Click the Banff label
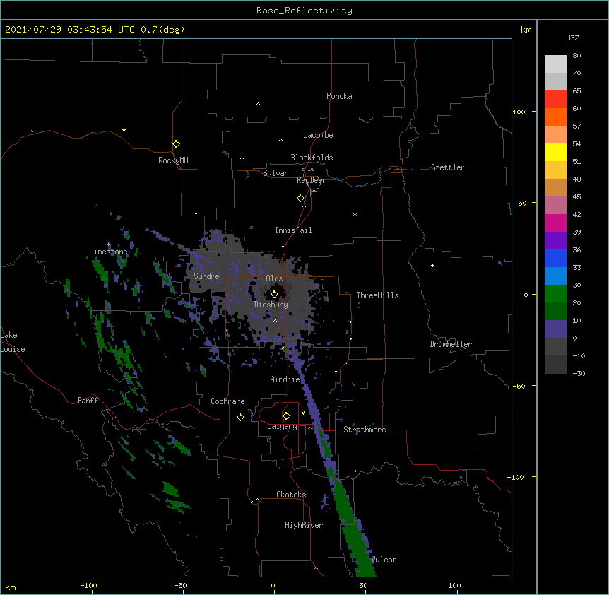609x595 pixels. 88,401
